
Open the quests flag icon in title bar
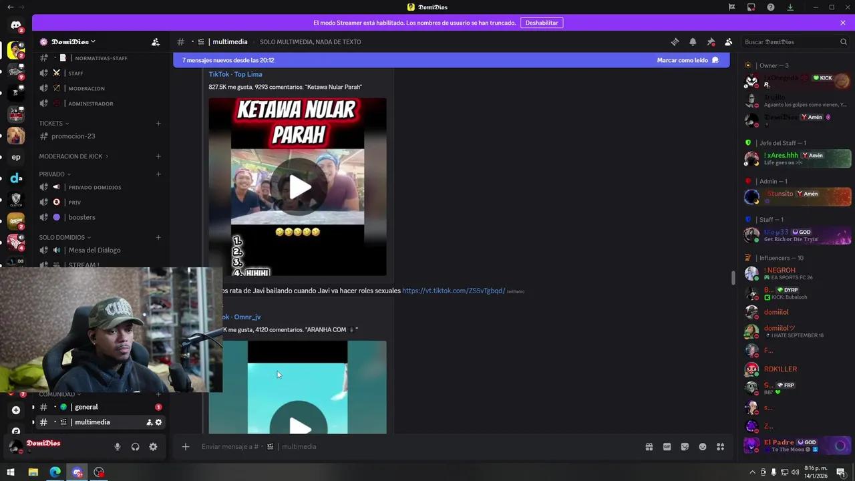point(732,7)
